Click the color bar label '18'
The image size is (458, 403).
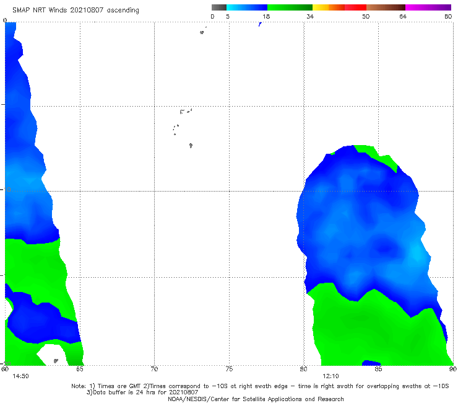click(x=266, y=16)
